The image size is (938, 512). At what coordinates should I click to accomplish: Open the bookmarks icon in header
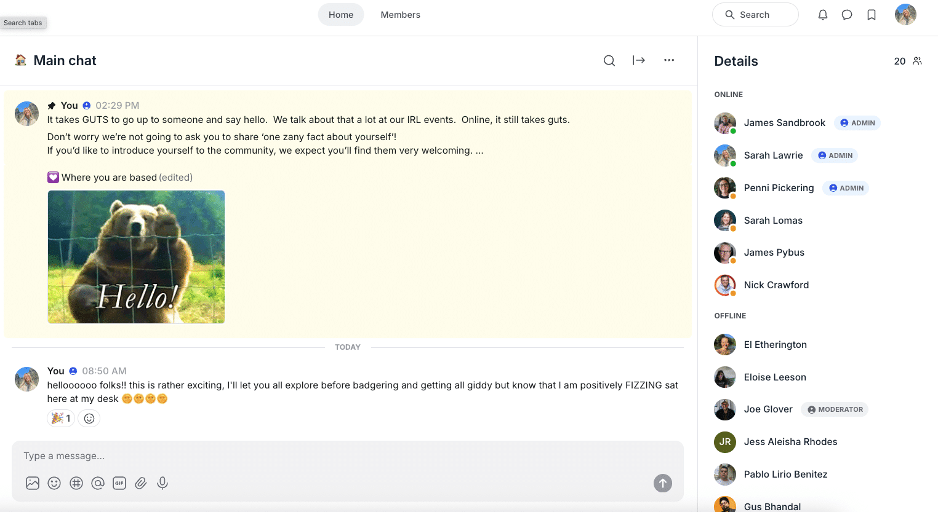click(x=872, y=15)
